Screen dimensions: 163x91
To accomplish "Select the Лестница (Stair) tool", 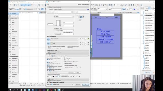I will [14, 34].
